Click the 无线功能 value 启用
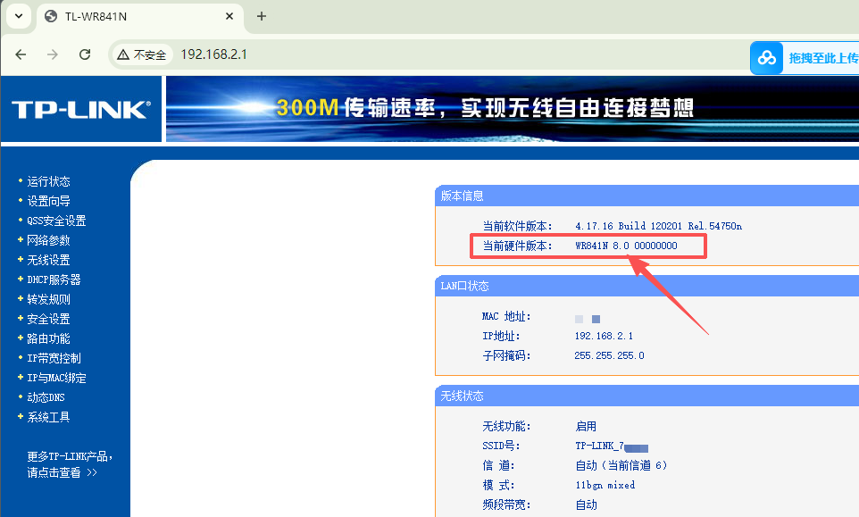The image size is (859, 517). click(586, 426)
